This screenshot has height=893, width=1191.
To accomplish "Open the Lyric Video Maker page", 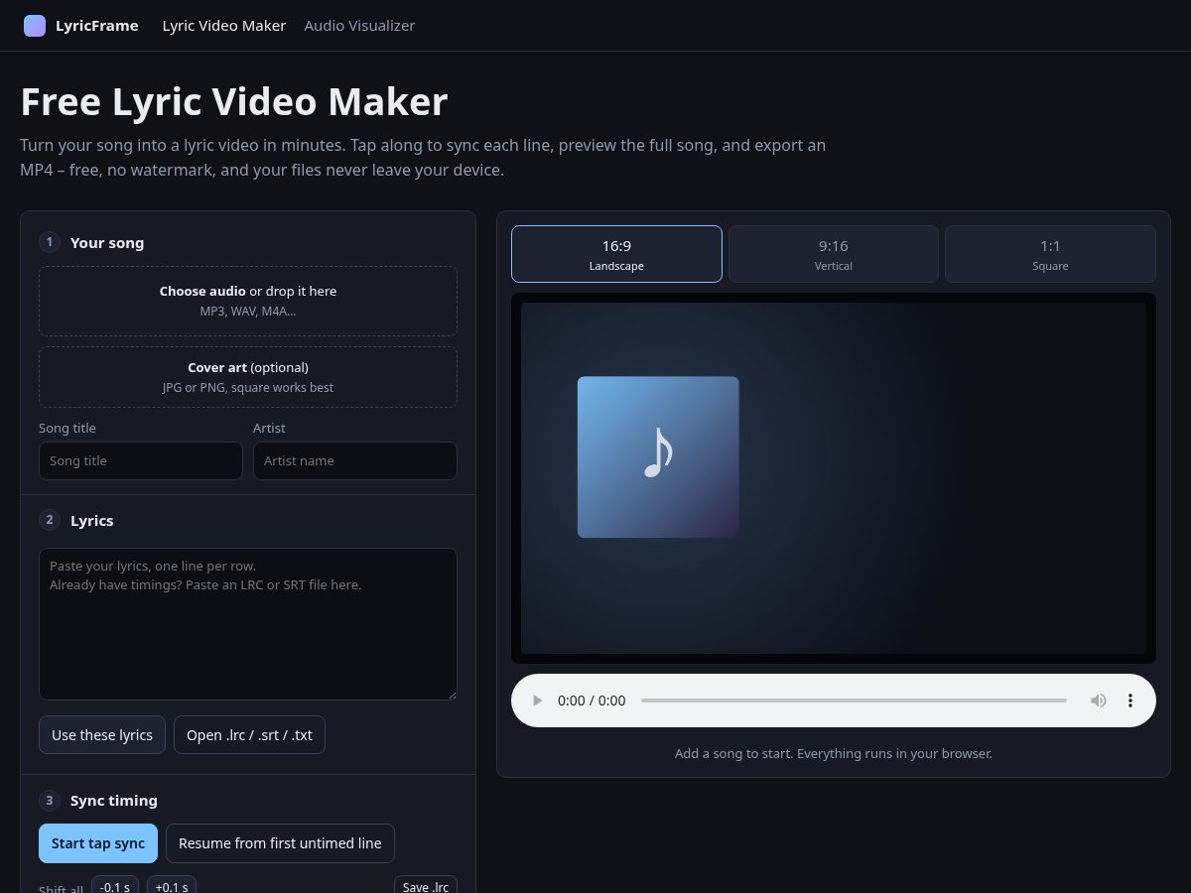I will (x=224, y=26).
